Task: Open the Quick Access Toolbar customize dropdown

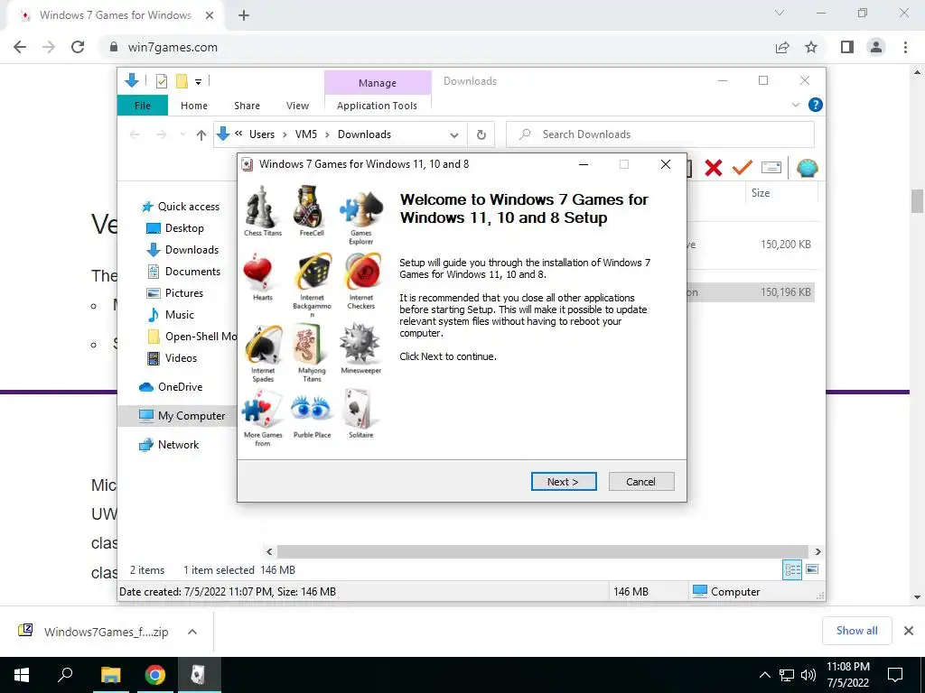Action: tap(198, 82)
